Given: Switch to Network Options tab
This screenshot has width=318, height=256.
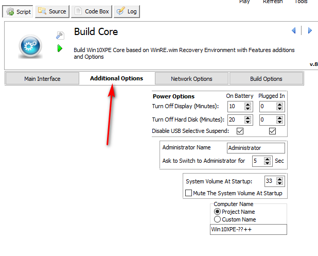Looking at the screenshot, I should point(191,79).
